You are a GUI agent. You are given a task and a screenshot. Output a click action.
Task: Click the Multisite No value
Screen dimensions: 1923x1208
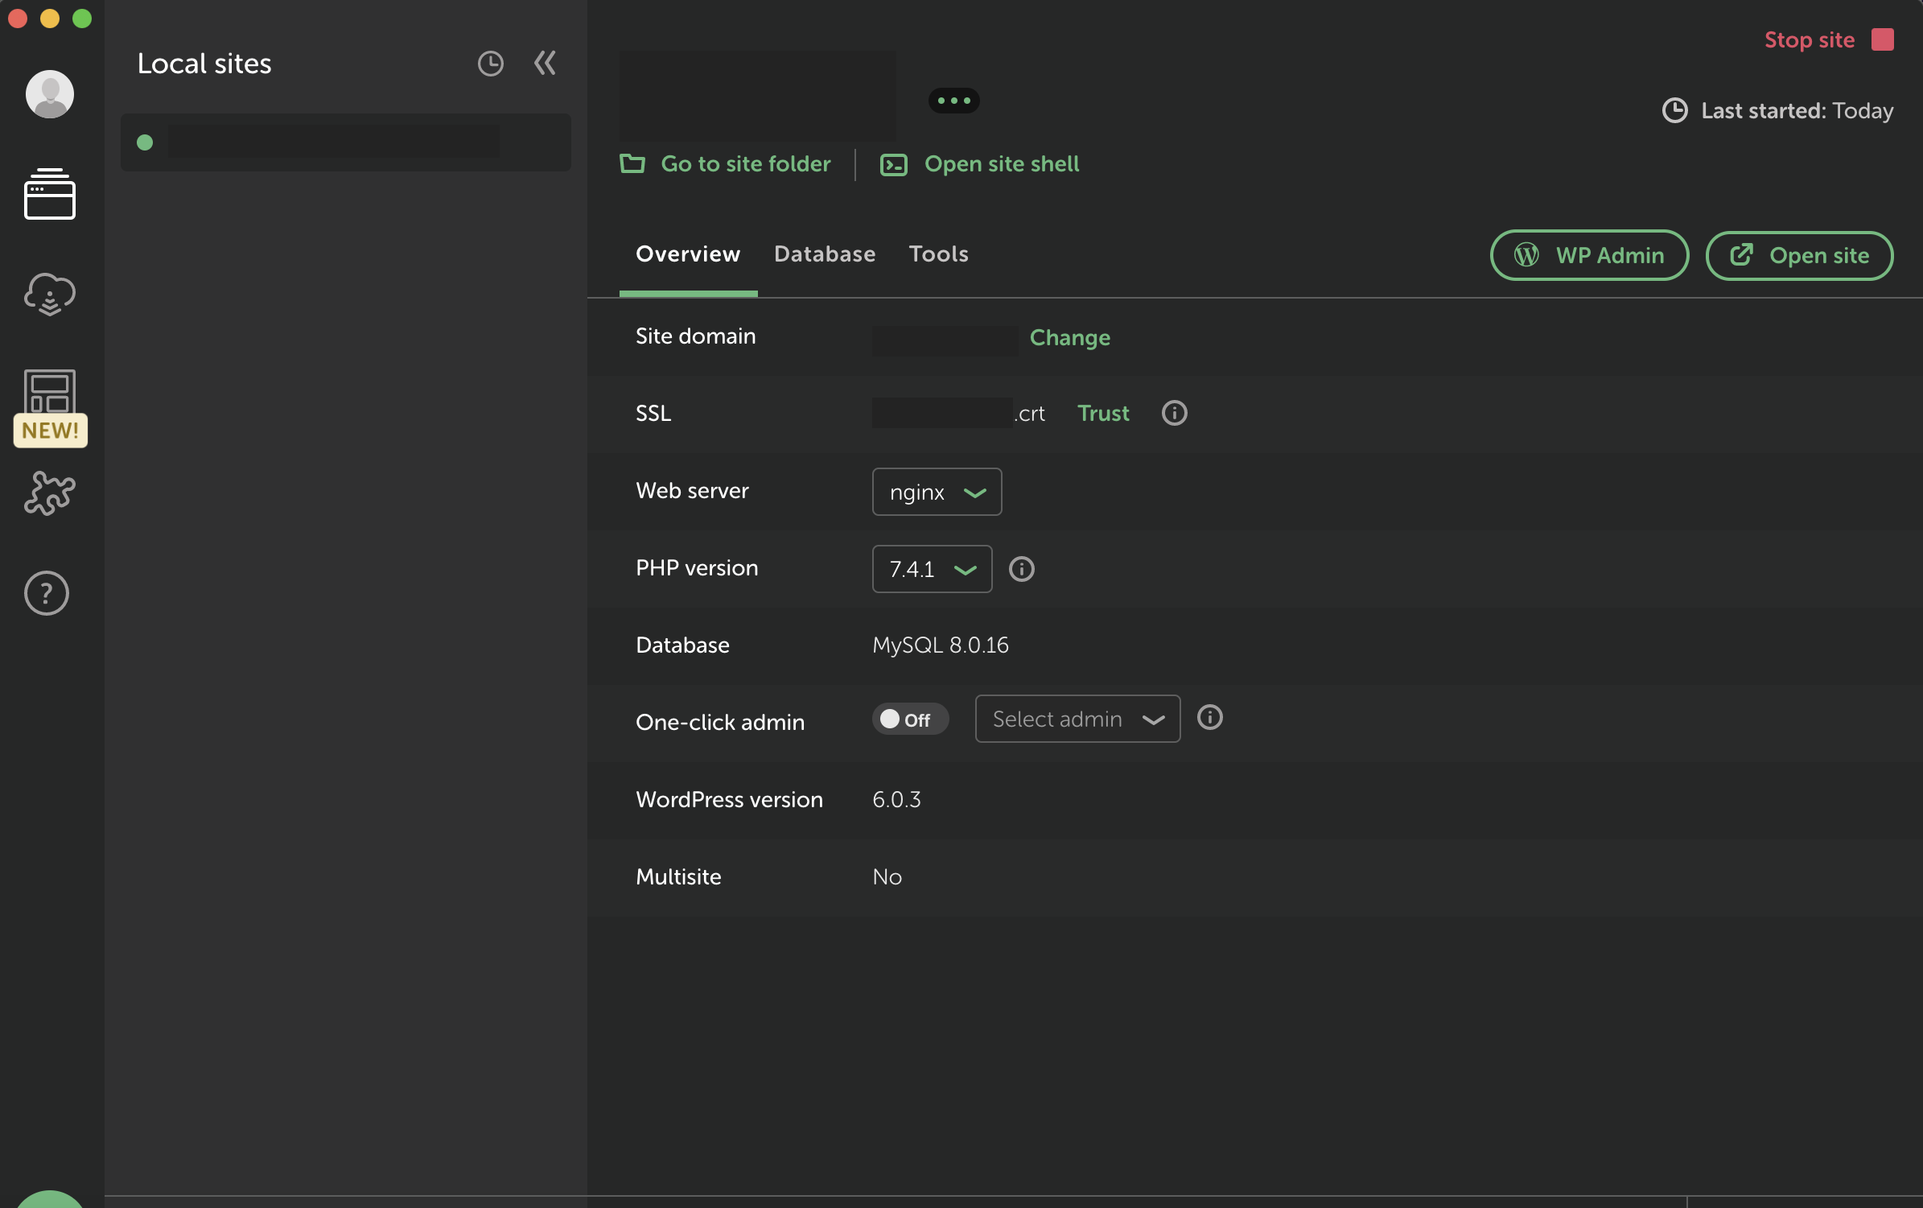point(887,876)
